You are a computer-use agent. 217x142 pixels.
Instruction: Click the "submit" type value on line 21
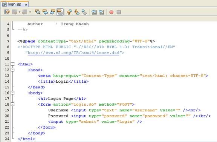point(89,122)
